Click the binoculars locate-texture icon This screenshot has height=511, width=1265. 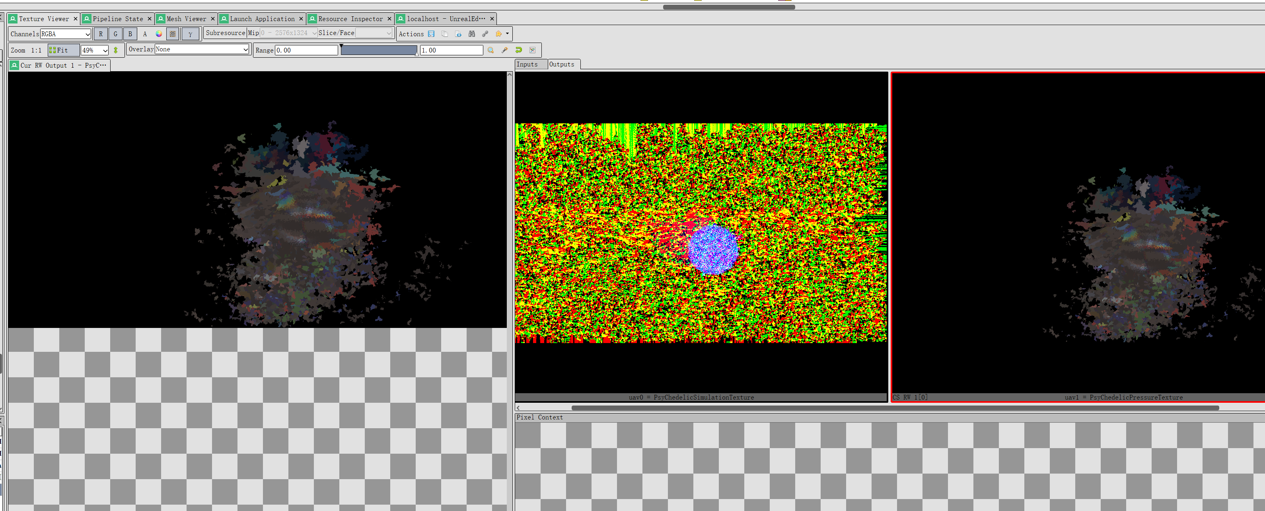pos(472,34)
